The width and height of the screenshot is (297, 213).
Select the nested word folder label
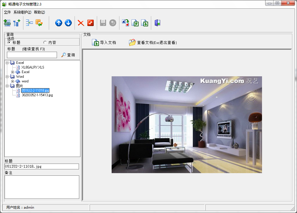[25, 81]
